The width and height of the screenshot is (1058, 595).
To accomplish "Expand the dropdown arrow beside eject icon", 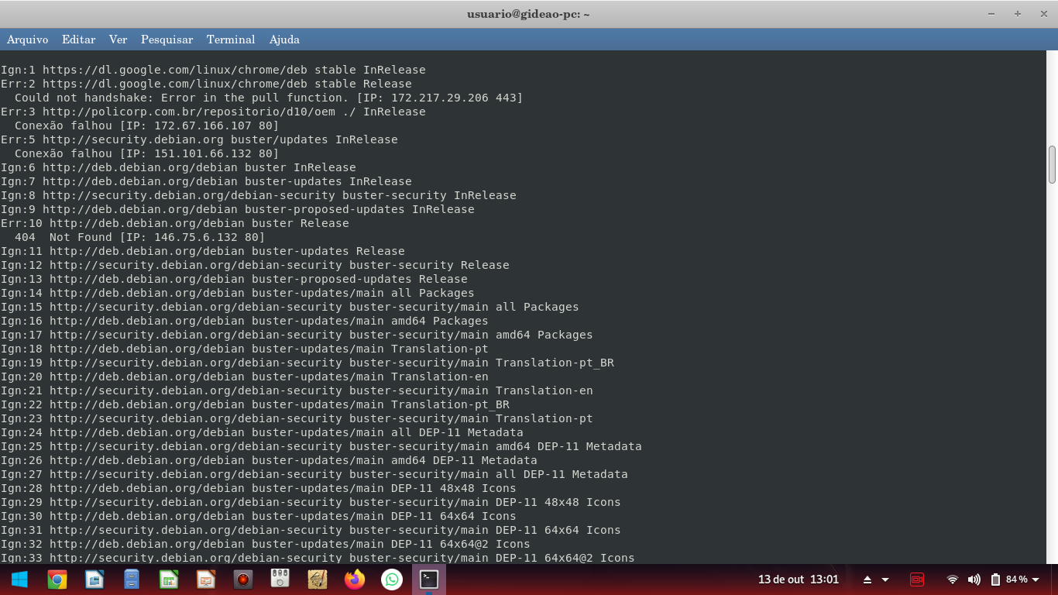I will (x=885, y=580).
